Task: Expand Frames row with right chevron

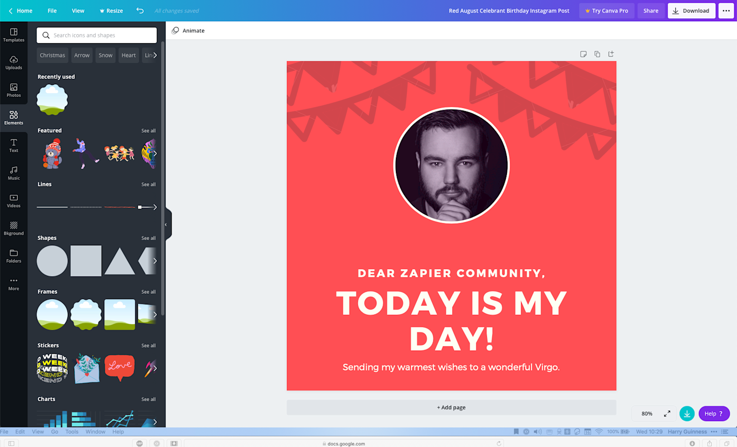Action: pyautogui.click(x=155, y=314)
